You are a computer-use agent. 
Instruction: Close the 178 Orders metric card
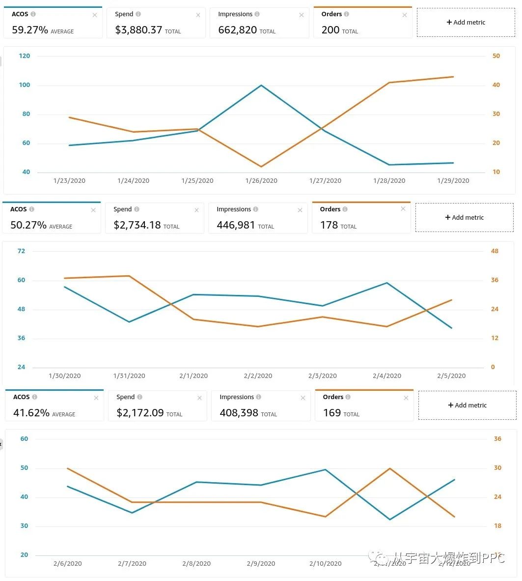(403, 209)
